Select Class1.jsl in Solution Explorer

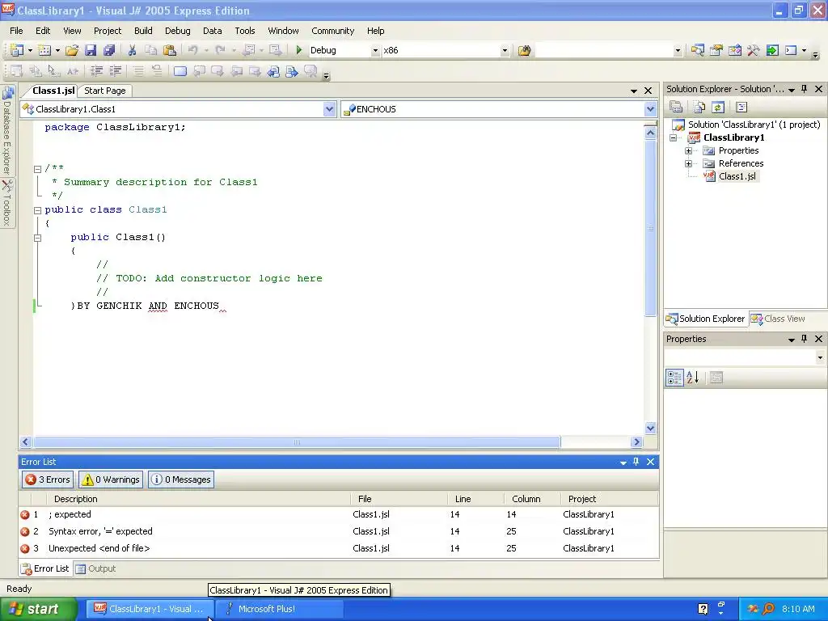click(x=737, y=176)
